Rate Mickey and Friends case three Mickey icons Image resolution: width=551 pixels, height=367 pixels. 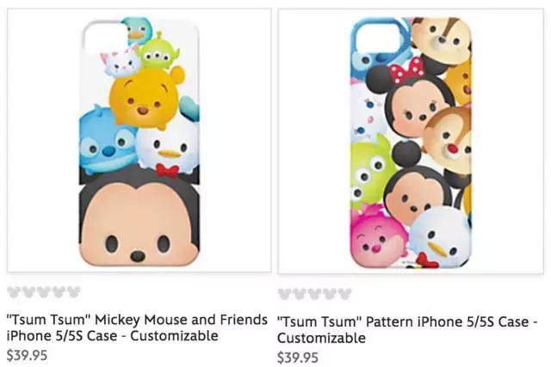(x=44, y=292)
